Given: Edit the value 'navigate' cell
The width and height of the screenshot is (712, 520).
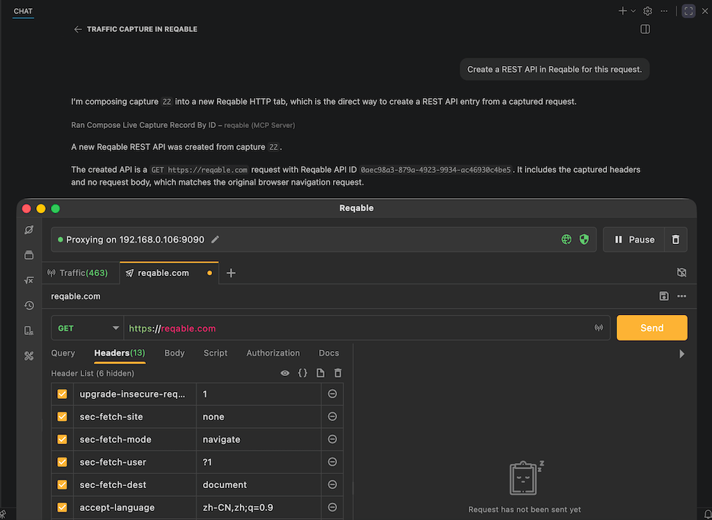Looking at the screenshot, I should pos(259,439).
